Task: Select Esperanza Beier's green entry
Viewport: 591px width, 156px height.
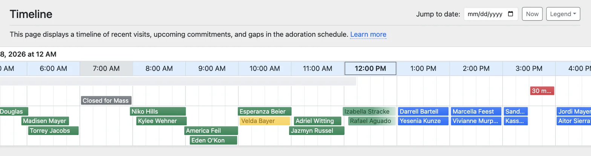Action: (265, 111)
